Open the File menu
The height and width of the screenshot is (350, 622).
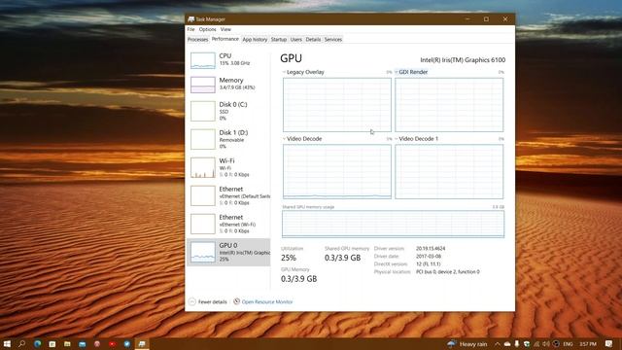[x=190, y=29]
